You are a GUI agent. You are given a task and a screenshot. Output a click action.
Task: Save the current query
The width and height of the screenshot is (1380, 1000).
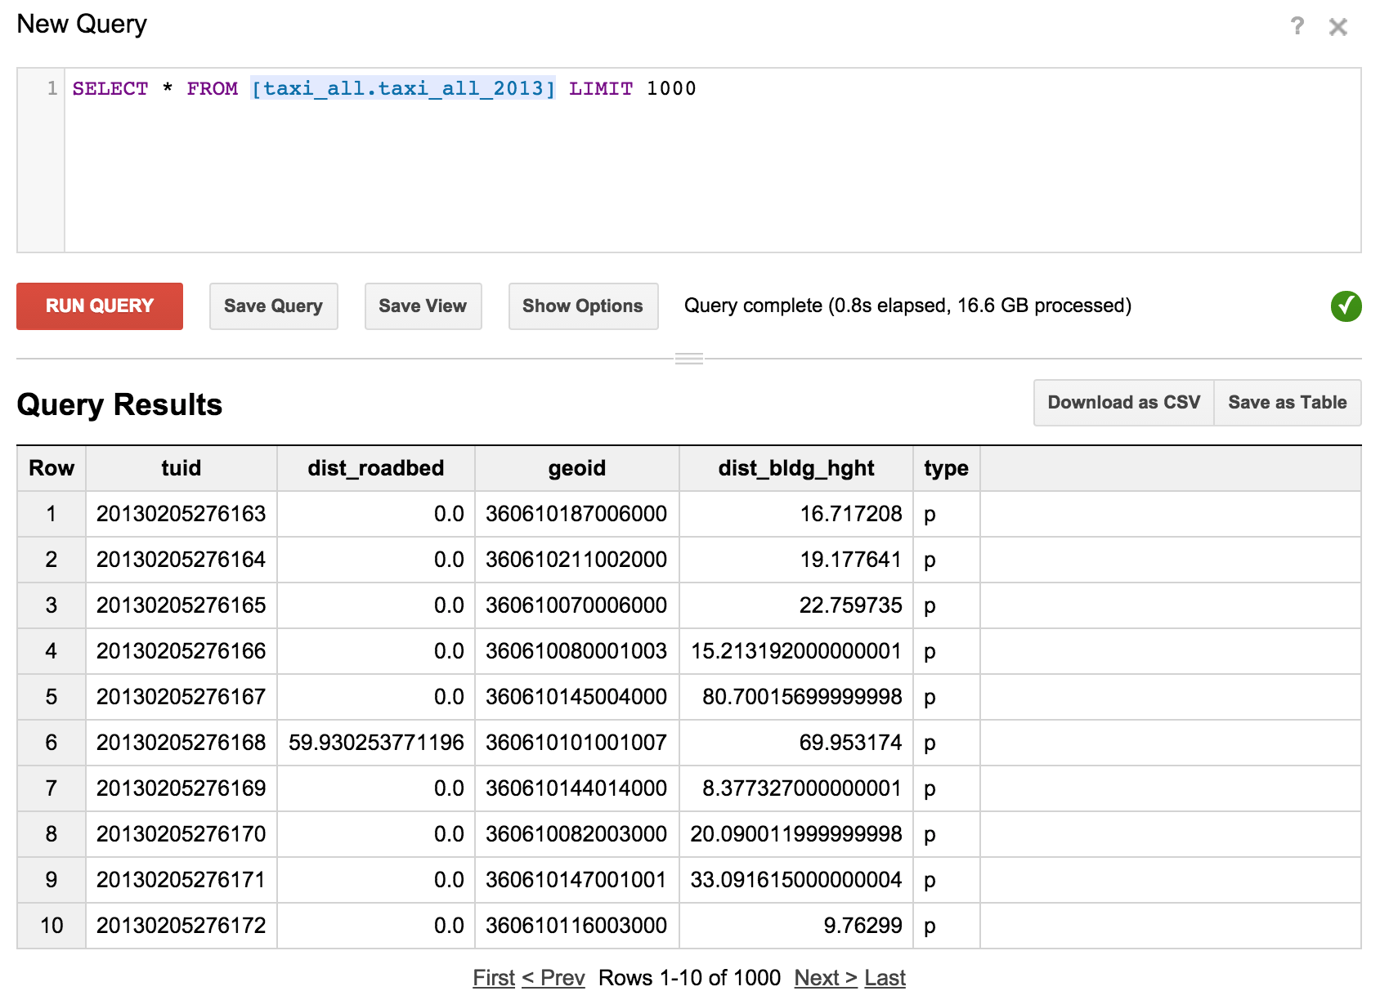pos(273,306)
